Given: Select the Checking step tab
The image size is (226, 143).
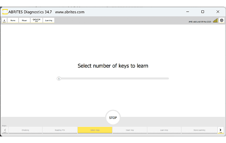Looking at the screenshot, I should pos(25,130).
